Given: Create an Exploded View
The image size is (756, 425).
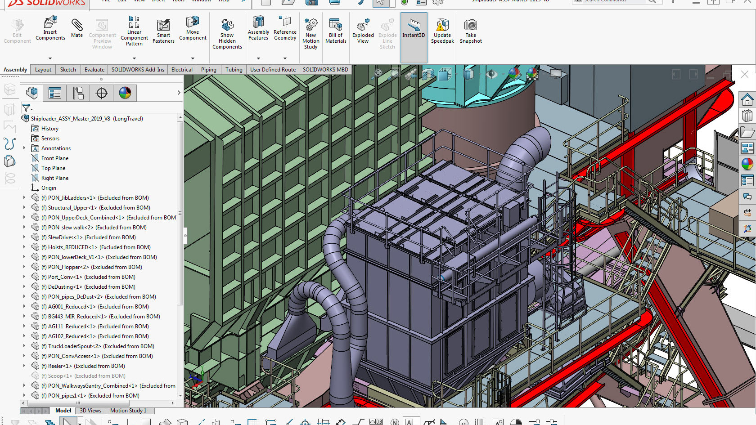Looking at the screenshot, I should [363, 31].
